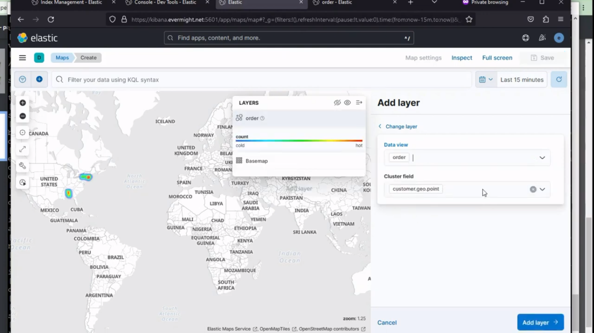Switch to Index Management browser tab
The image size is (594, 333).
tap(71, 3)
